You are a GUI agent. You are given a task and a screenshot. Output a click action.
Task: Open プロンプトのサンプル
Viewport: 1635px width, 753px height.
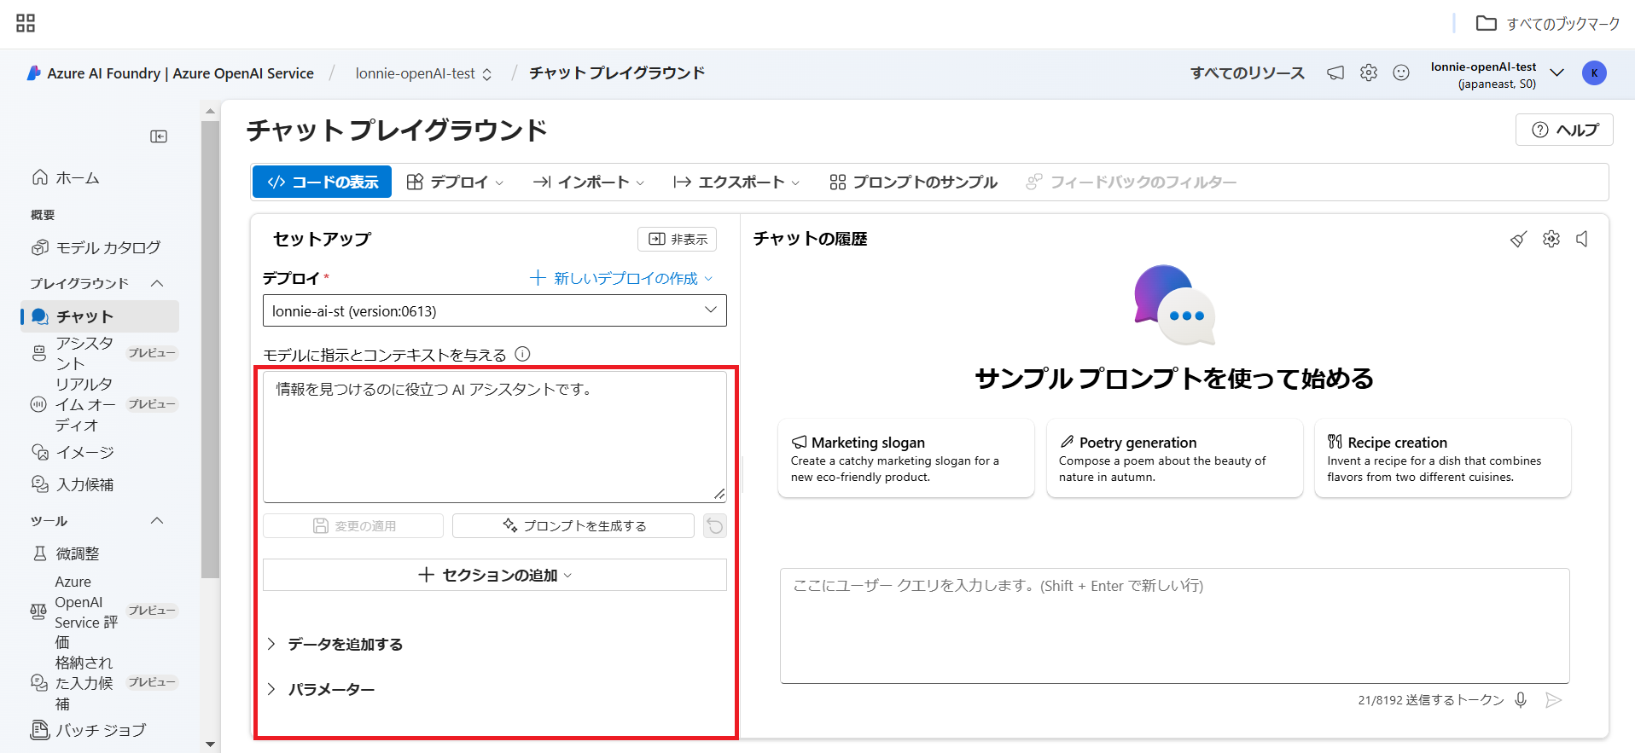point(913,182)
